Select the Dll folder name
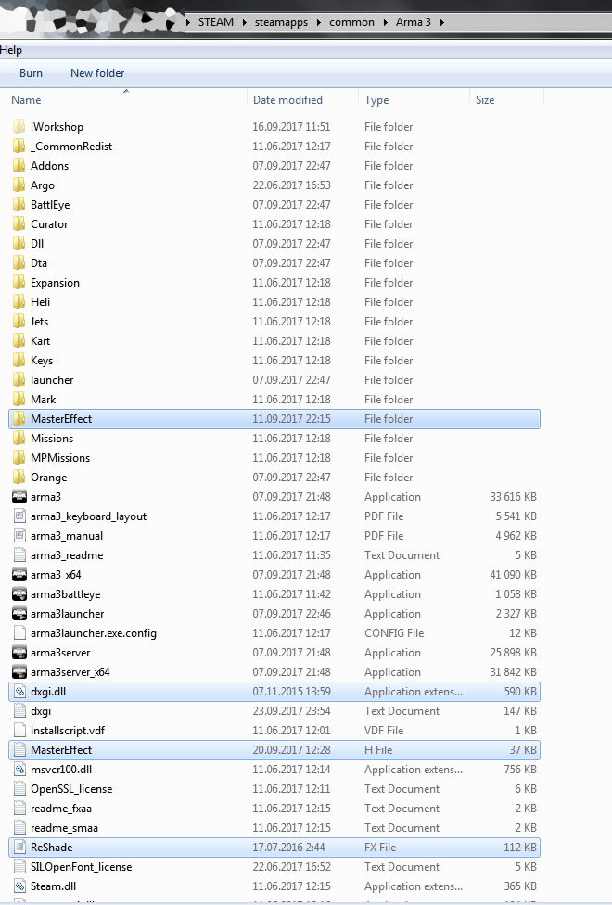Image resolution: width=612 pixels, height=905 pixels. pyautogui.click(x=37, y=244)
